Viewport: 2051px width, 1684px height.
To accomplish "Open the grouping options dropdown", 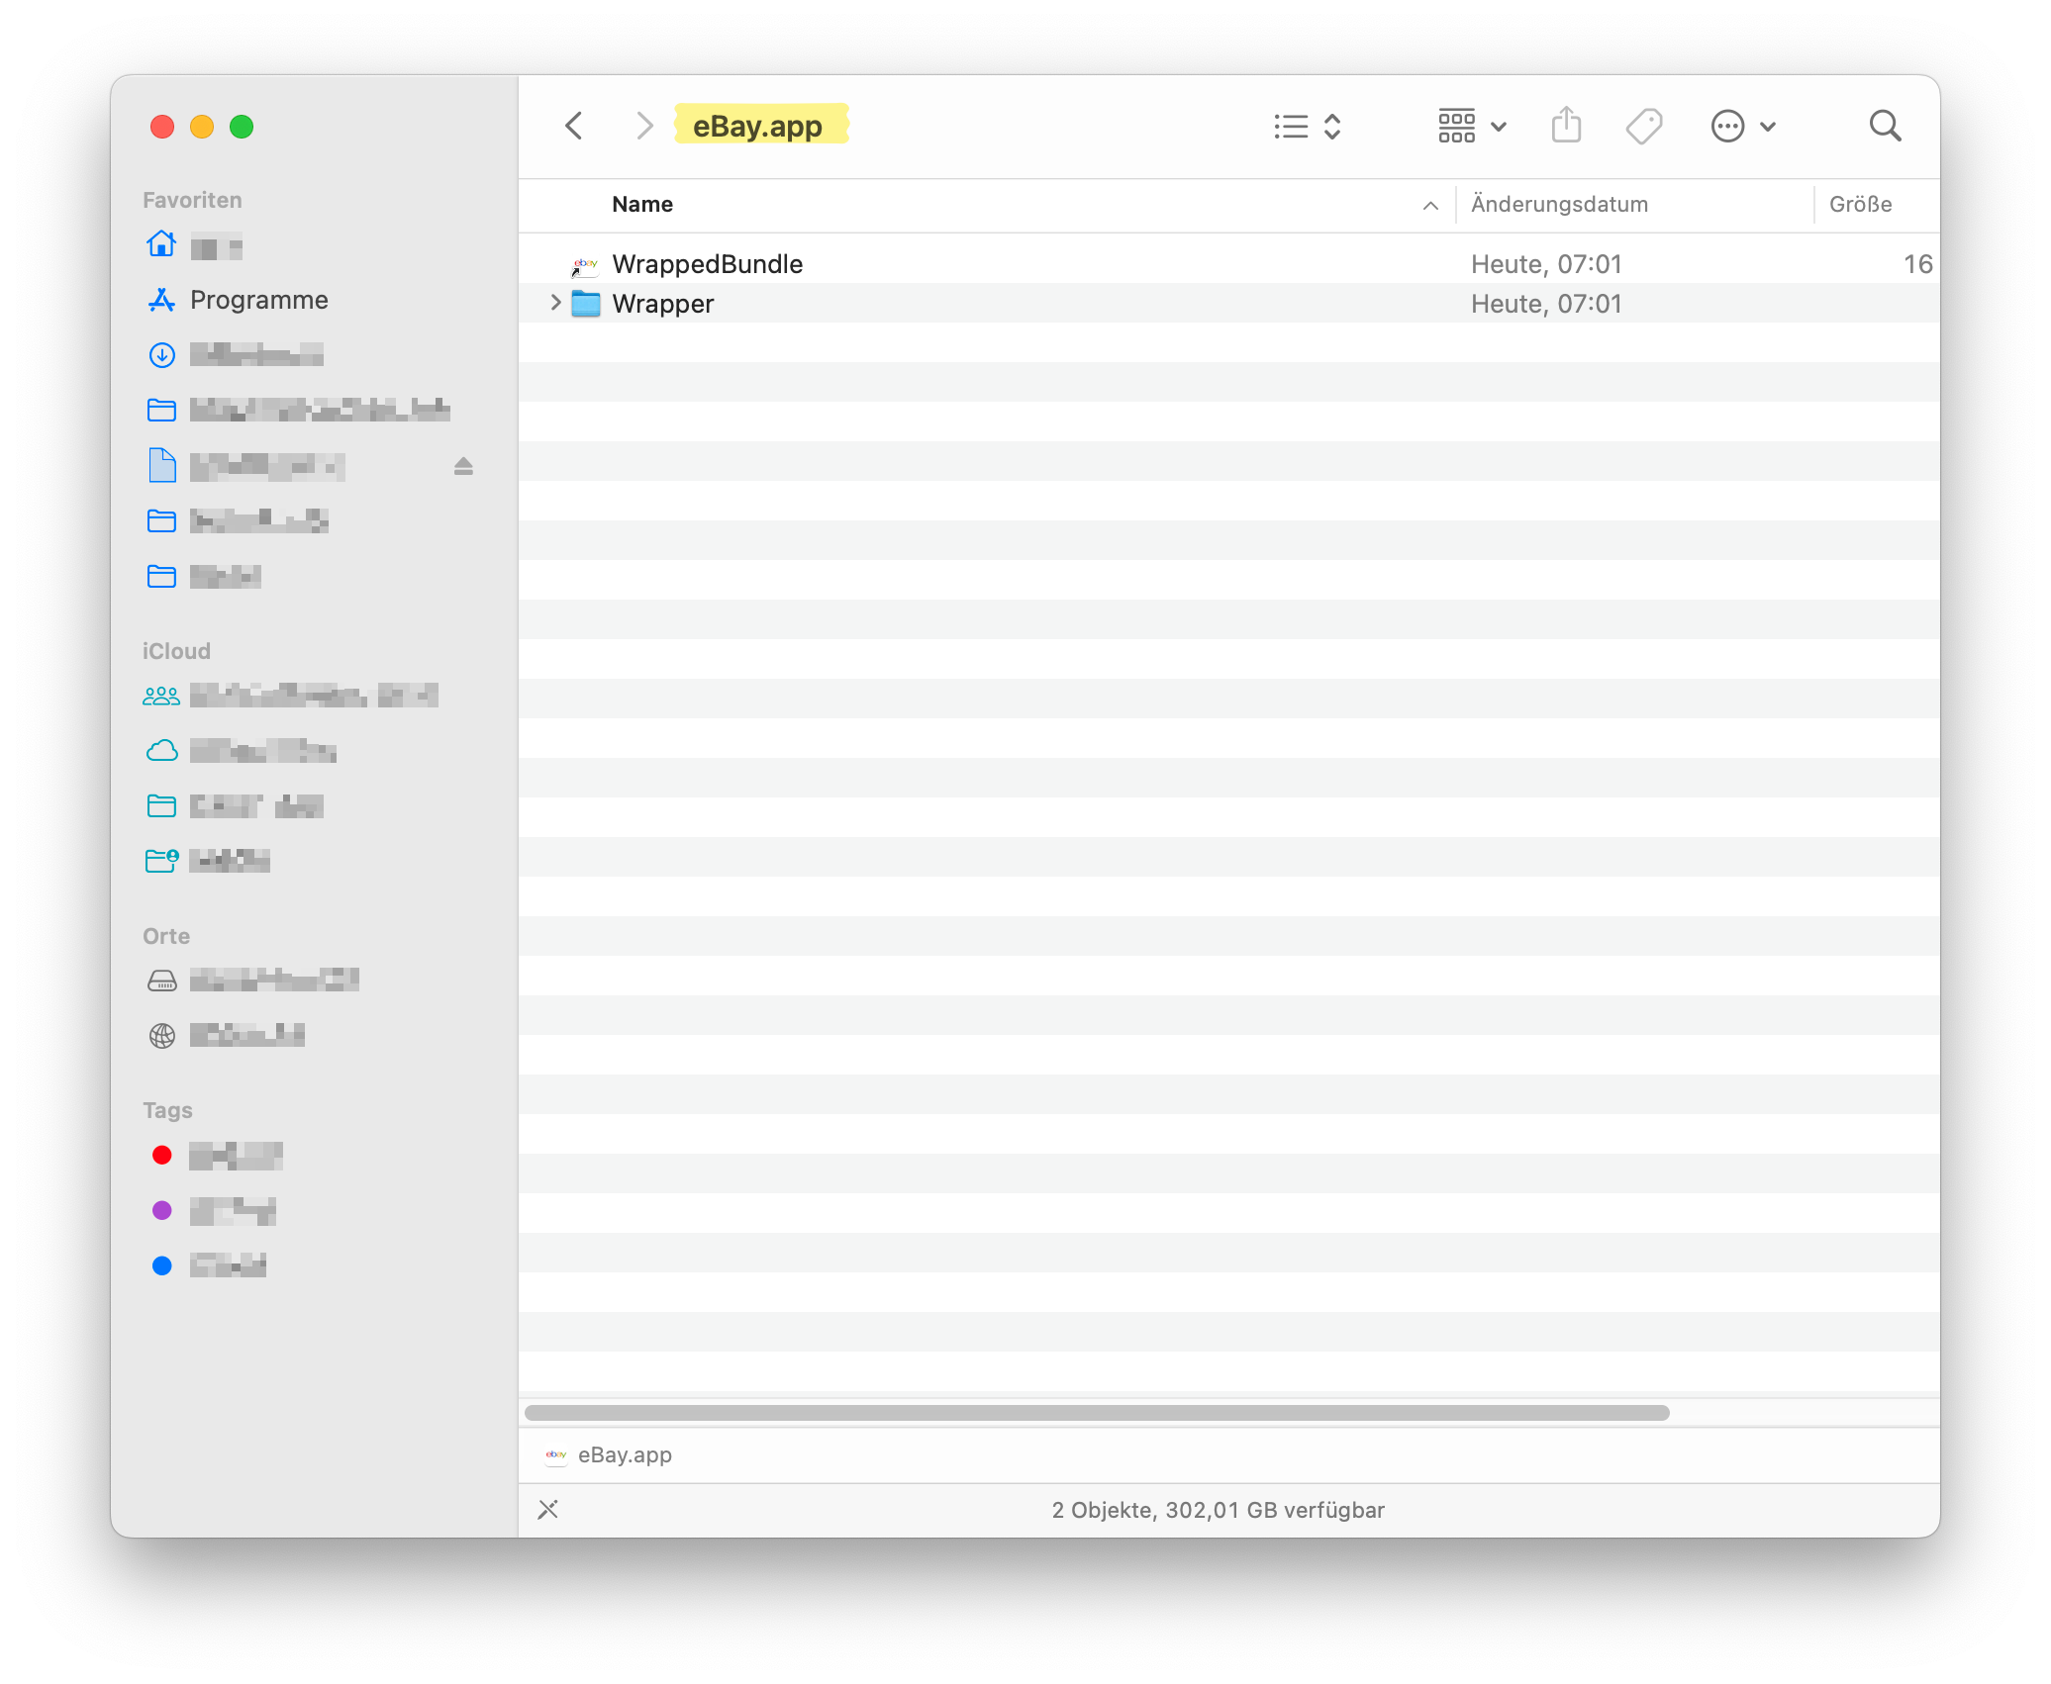I will point(1471,126).
